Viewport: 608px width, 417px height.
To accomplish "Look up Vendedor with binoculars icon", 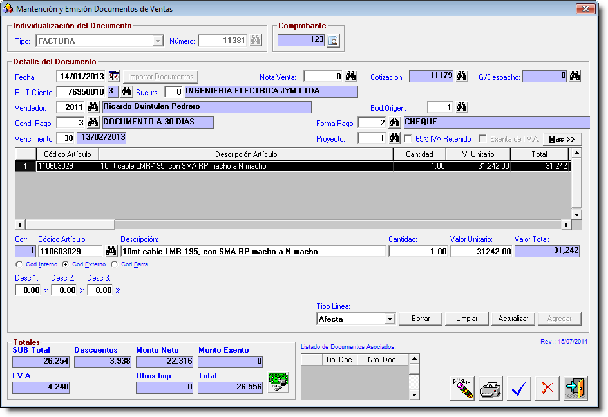I will (93, 107).
